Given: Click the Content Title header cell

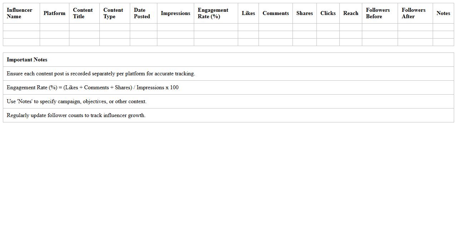Looking at the screenshot, I should [83, 13].
